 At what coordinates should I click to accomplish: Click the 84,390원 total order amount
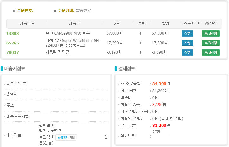tap(161, 84)
